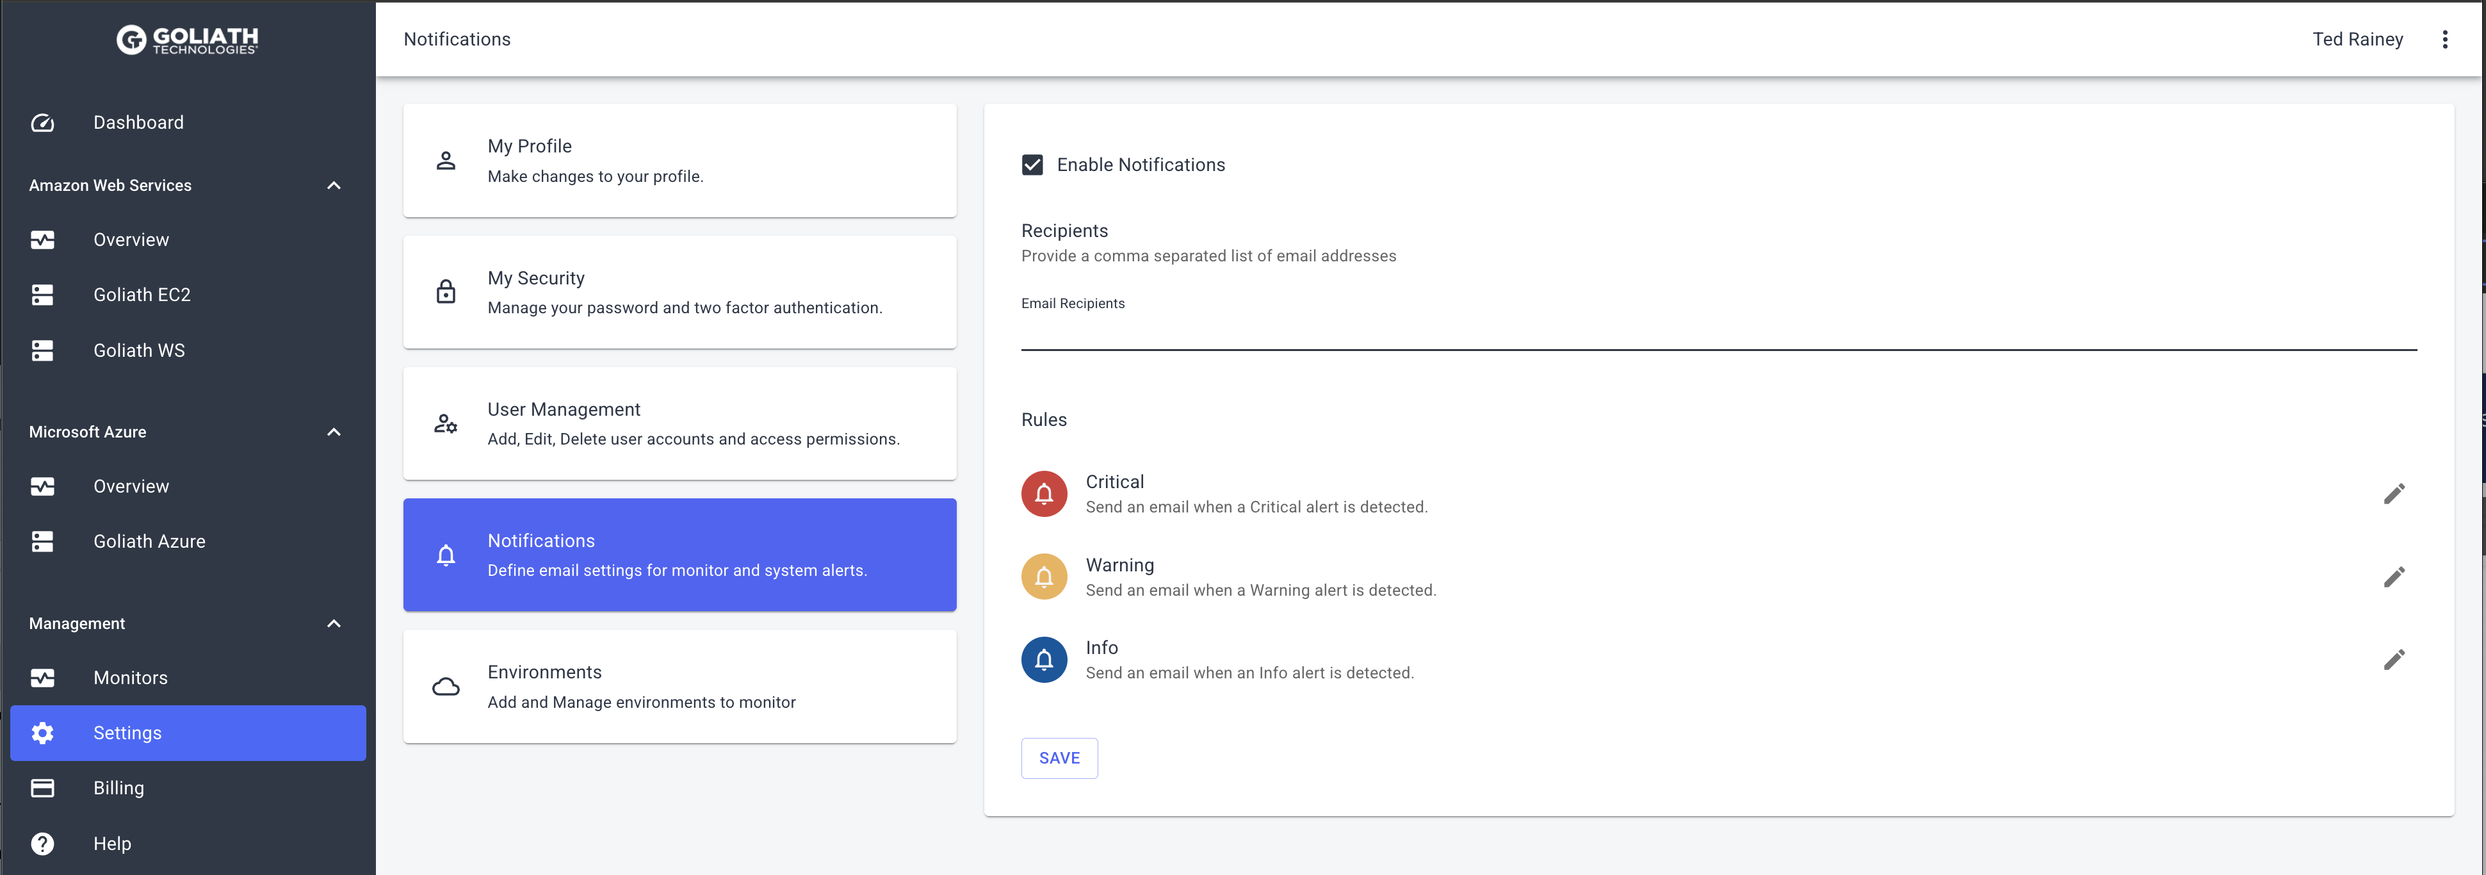The height and width of the screenshot is (875, 2486).
Task: Click the Critical rule title
Action: tap(1115, 482)
